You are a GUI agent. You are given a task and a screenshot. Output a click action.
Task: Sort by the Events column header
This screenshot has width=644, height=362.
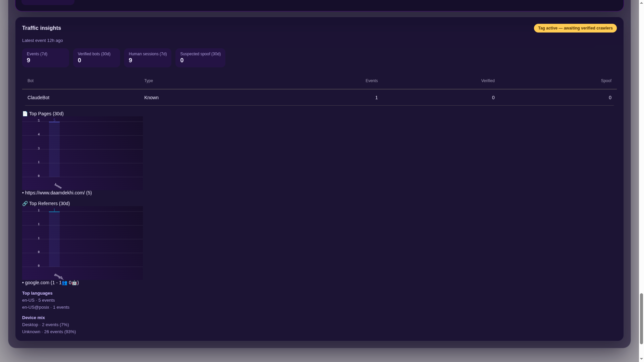(371, 81)
